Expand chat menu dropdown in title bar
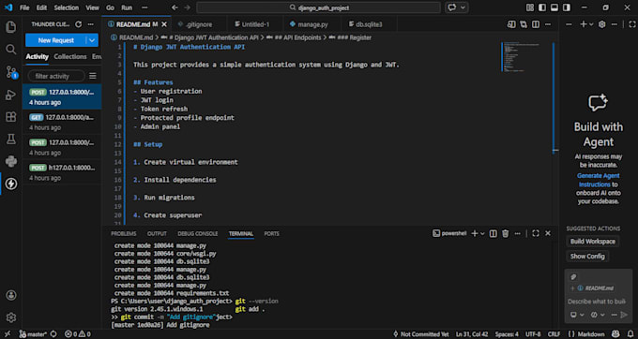Screen dimensions: 638x339 click(463, 7)
